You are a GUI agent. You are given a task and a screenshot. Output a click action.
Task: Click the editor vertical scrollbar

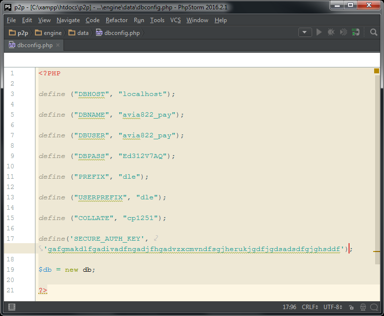click(377, 170)
